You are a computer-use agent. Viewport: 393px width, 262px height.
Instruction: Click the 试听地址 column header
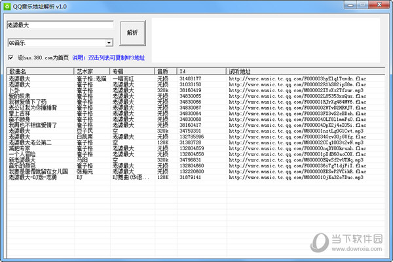[305, 71]
